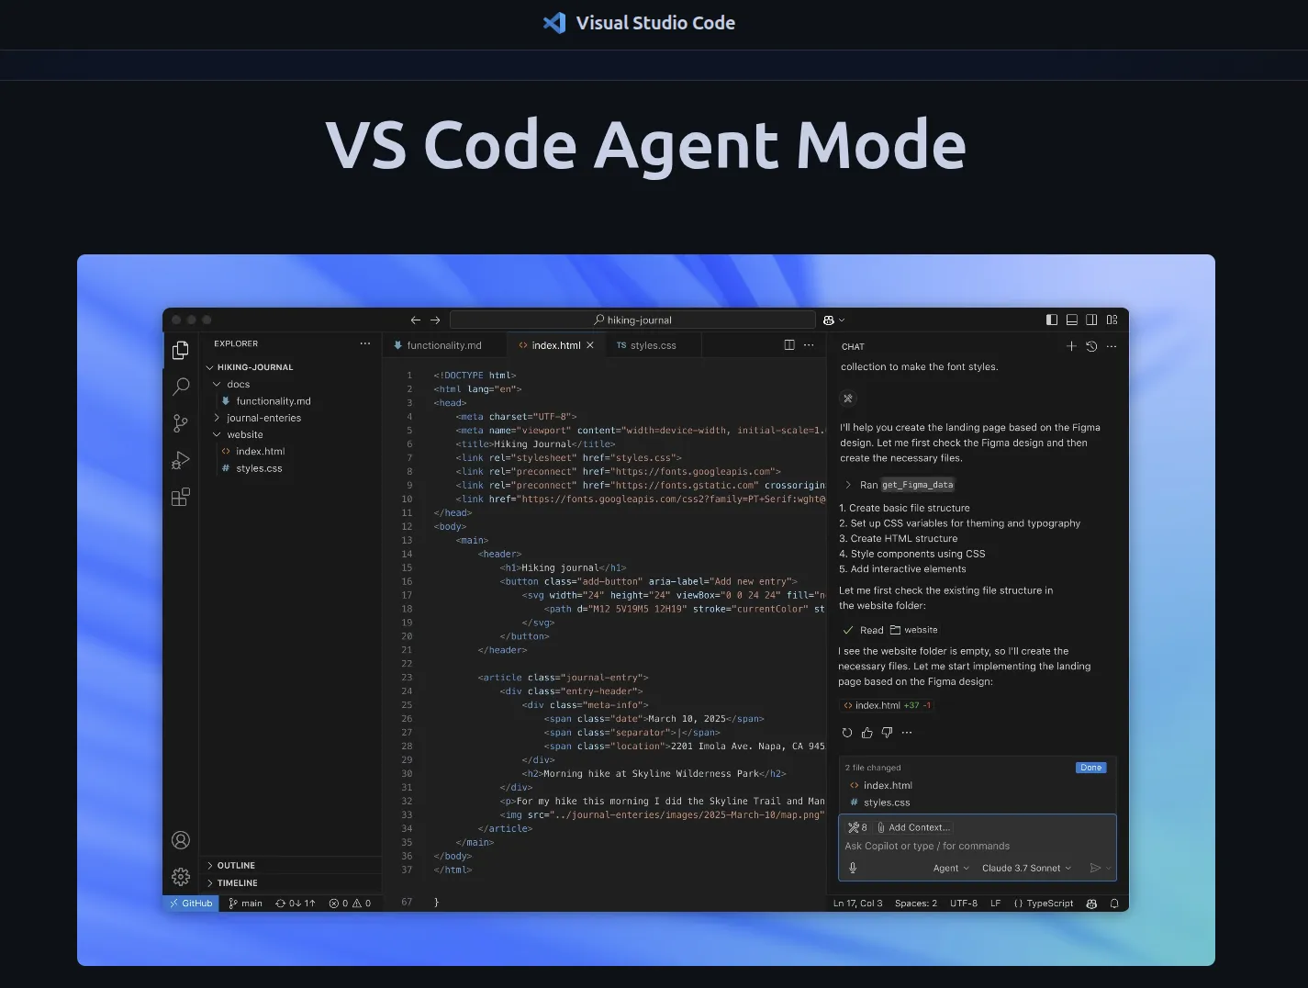Viewport: 1308px width, 988px height.
Task: Open index.html in the explorer tree
Action: pyautogui.click(x=253, y=451)
